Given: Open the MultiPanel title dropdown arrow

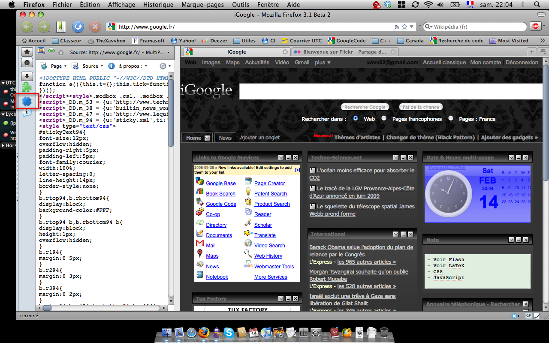Looking at the screenshot, I should [x=168, y=52].
